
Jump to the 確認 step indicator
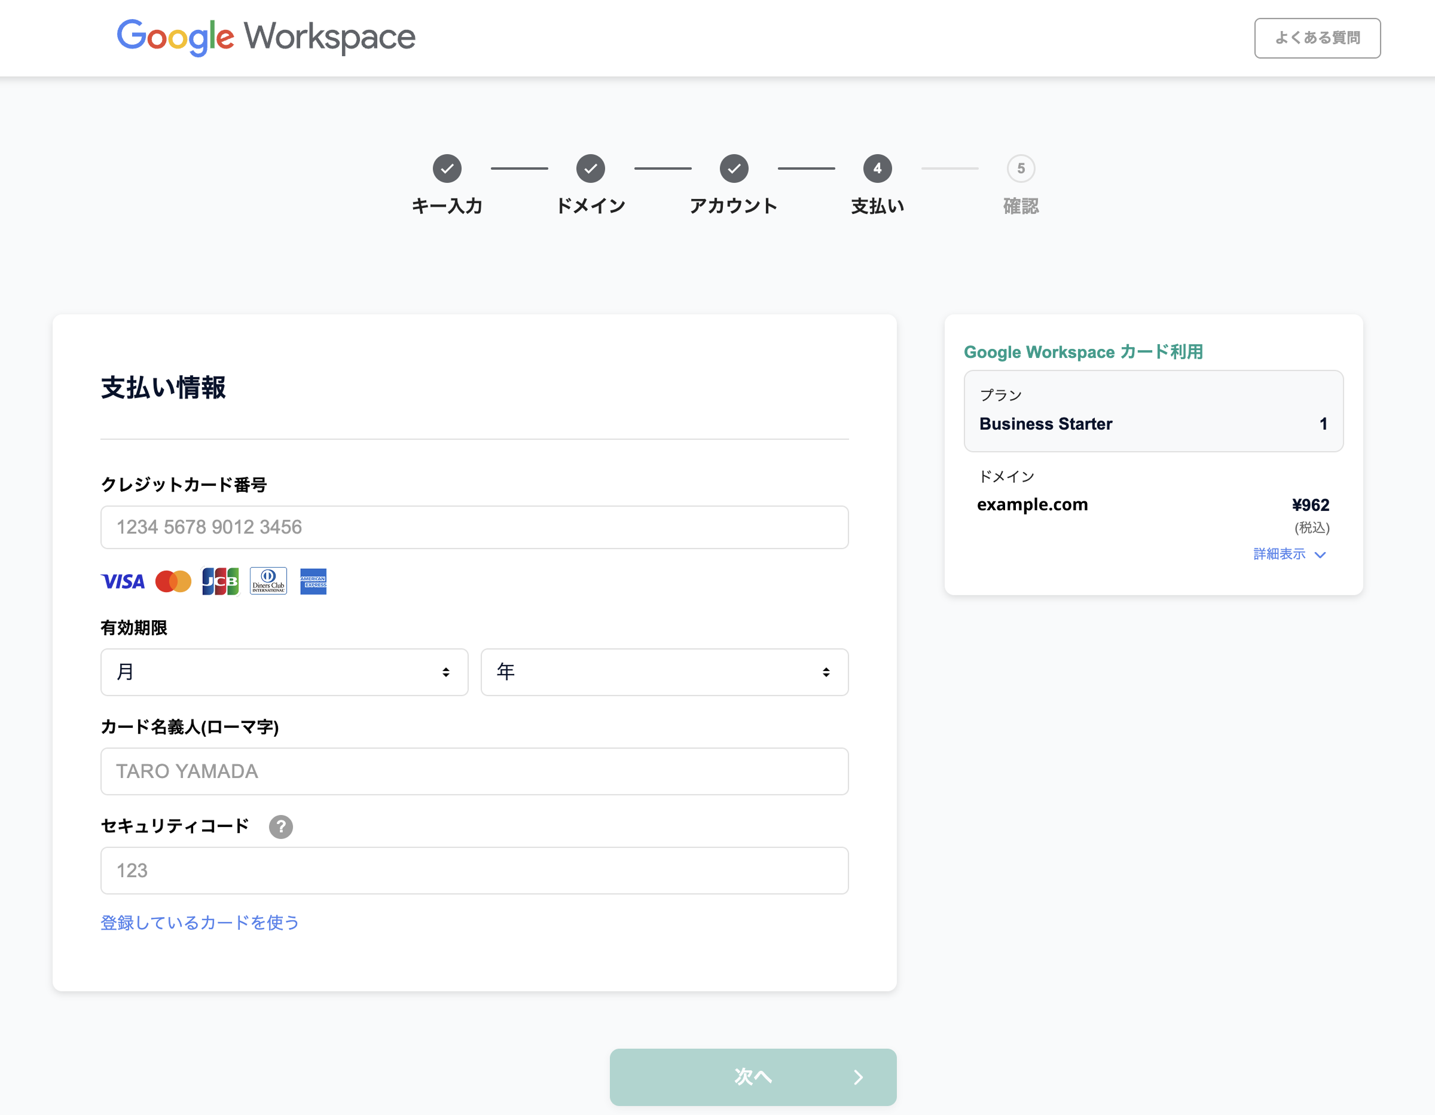(1021, 168)
